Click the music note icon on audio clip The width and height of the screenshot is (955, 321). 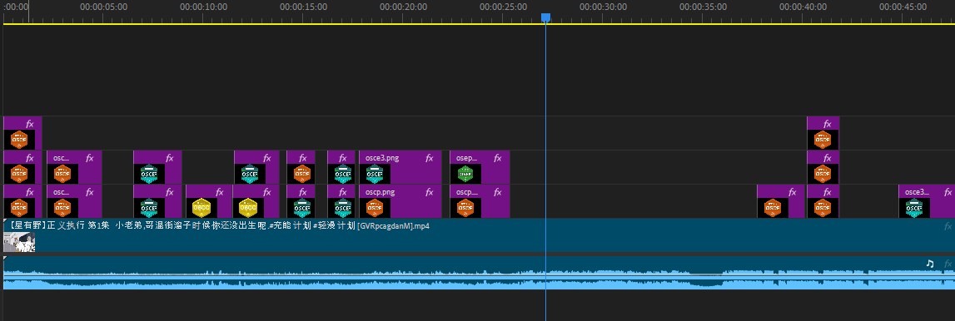click(929, 264)
